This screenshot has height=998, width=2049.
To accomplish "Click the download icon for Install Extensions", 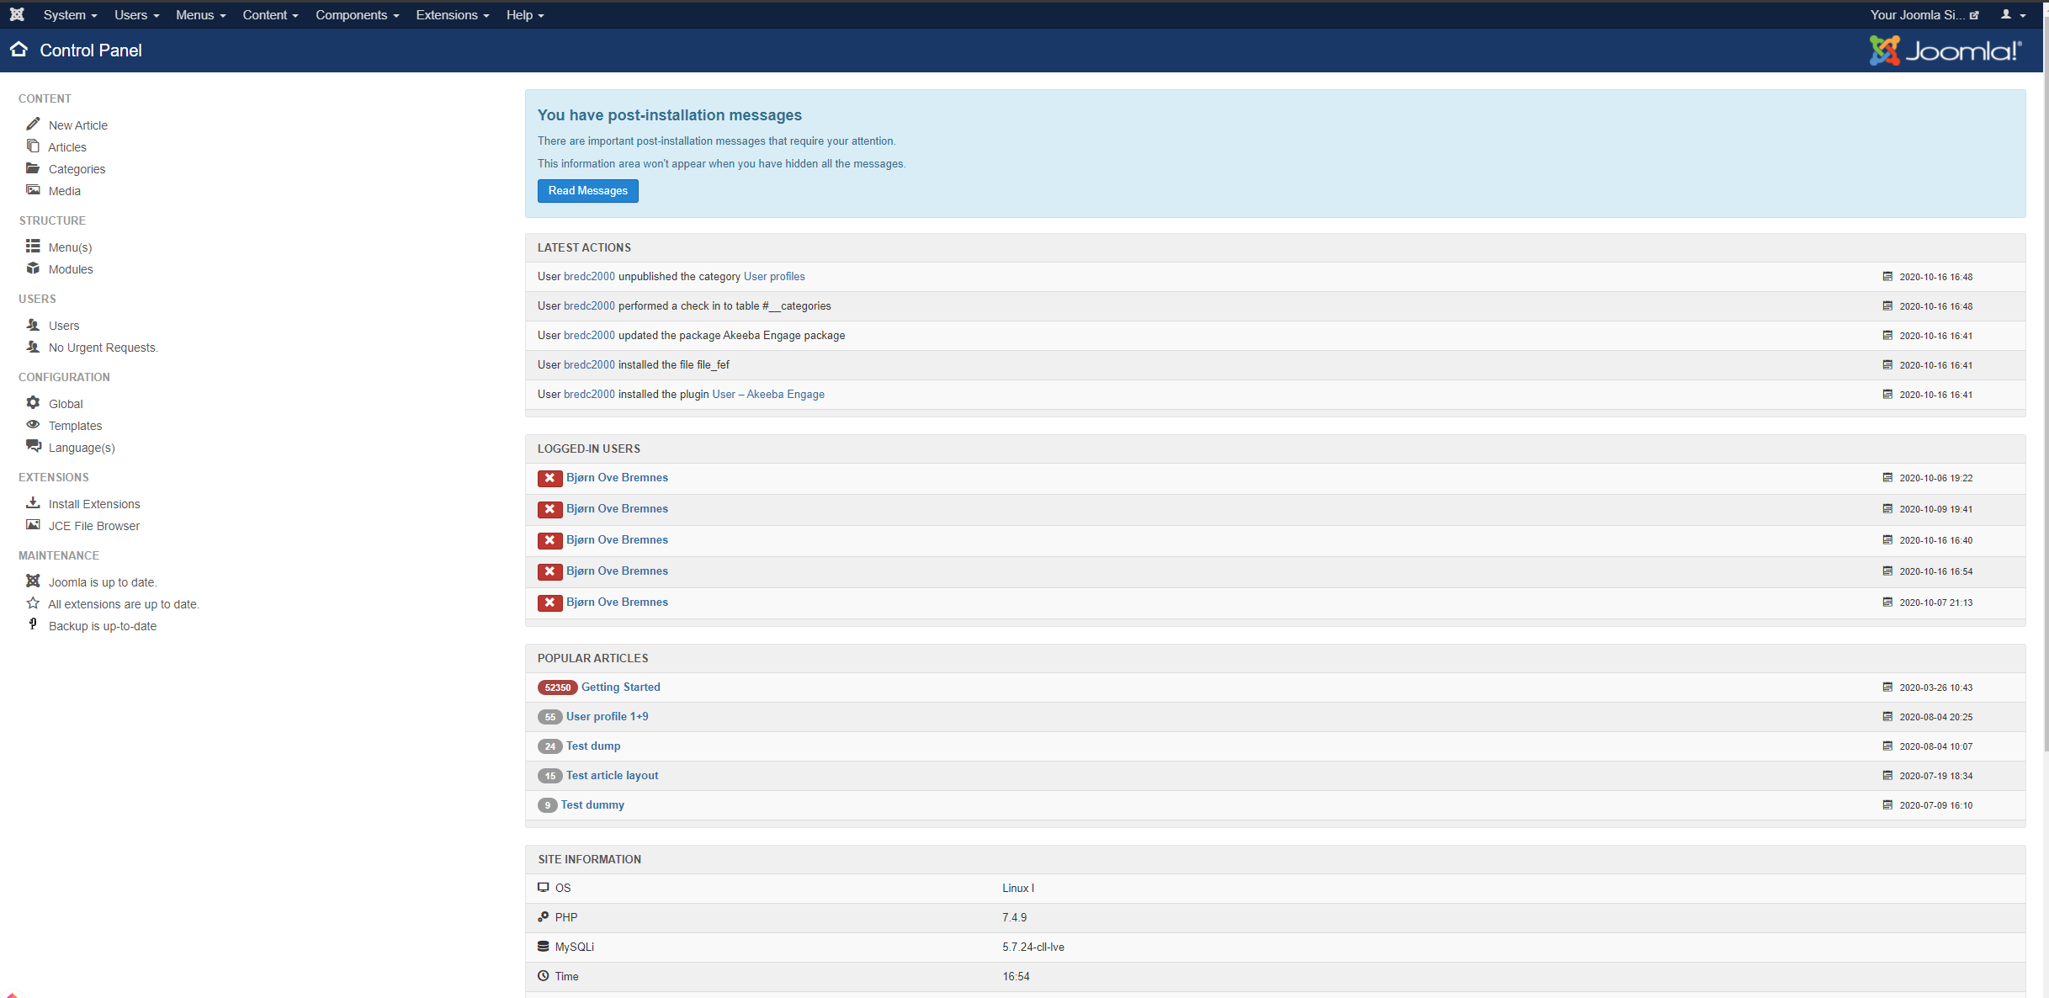I will pyautogui.click(x=33, y=503).
